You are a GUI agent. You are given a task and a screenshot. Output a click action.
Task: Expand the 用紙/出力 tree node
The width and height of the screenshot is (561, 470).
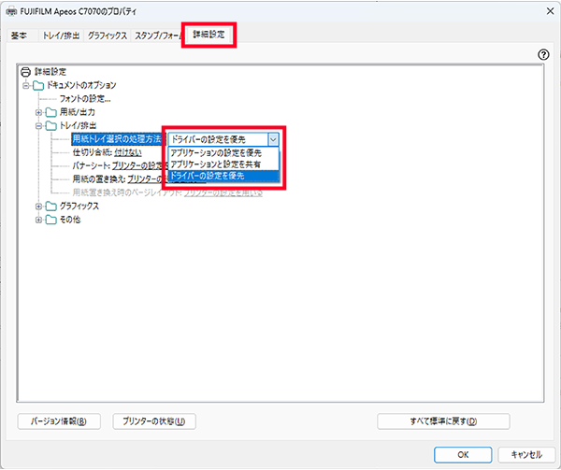tap(38, 112)
